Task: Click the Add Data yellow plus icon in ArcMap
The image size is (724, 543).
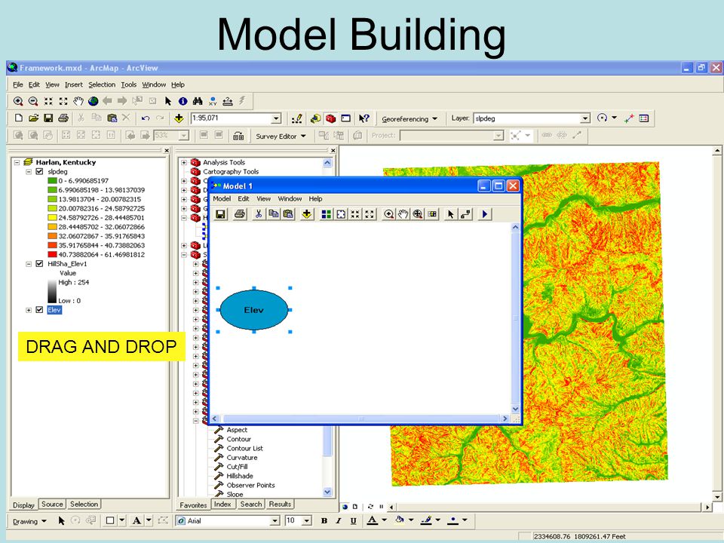Action: [179, 118]
